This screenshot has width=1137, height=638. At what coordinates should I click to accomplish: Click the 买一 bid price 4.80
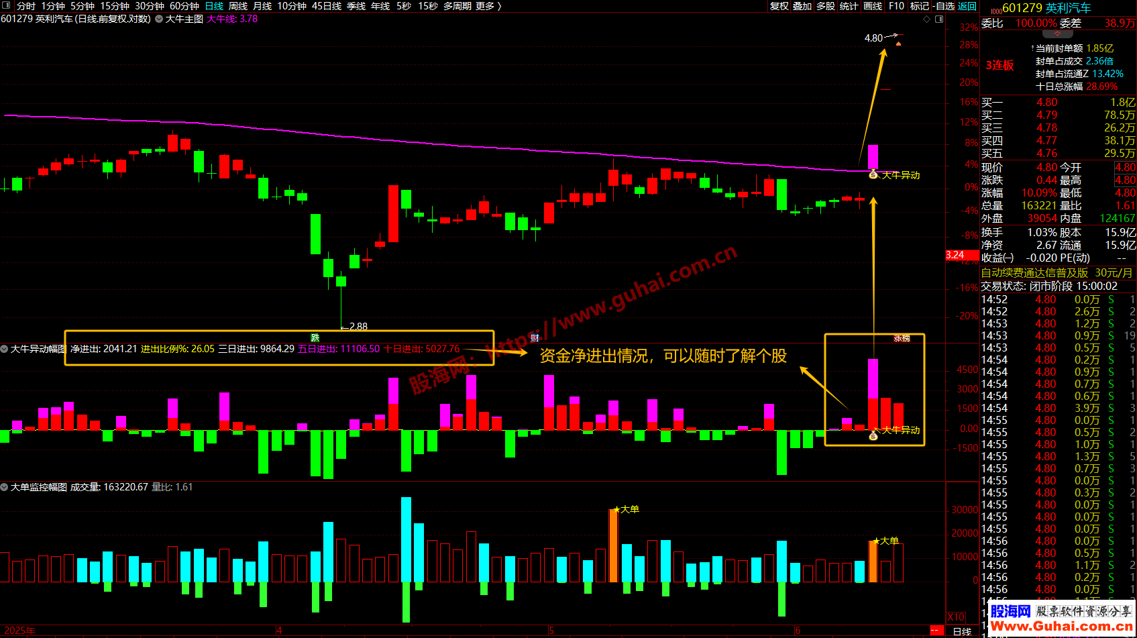coord(1047,103)
